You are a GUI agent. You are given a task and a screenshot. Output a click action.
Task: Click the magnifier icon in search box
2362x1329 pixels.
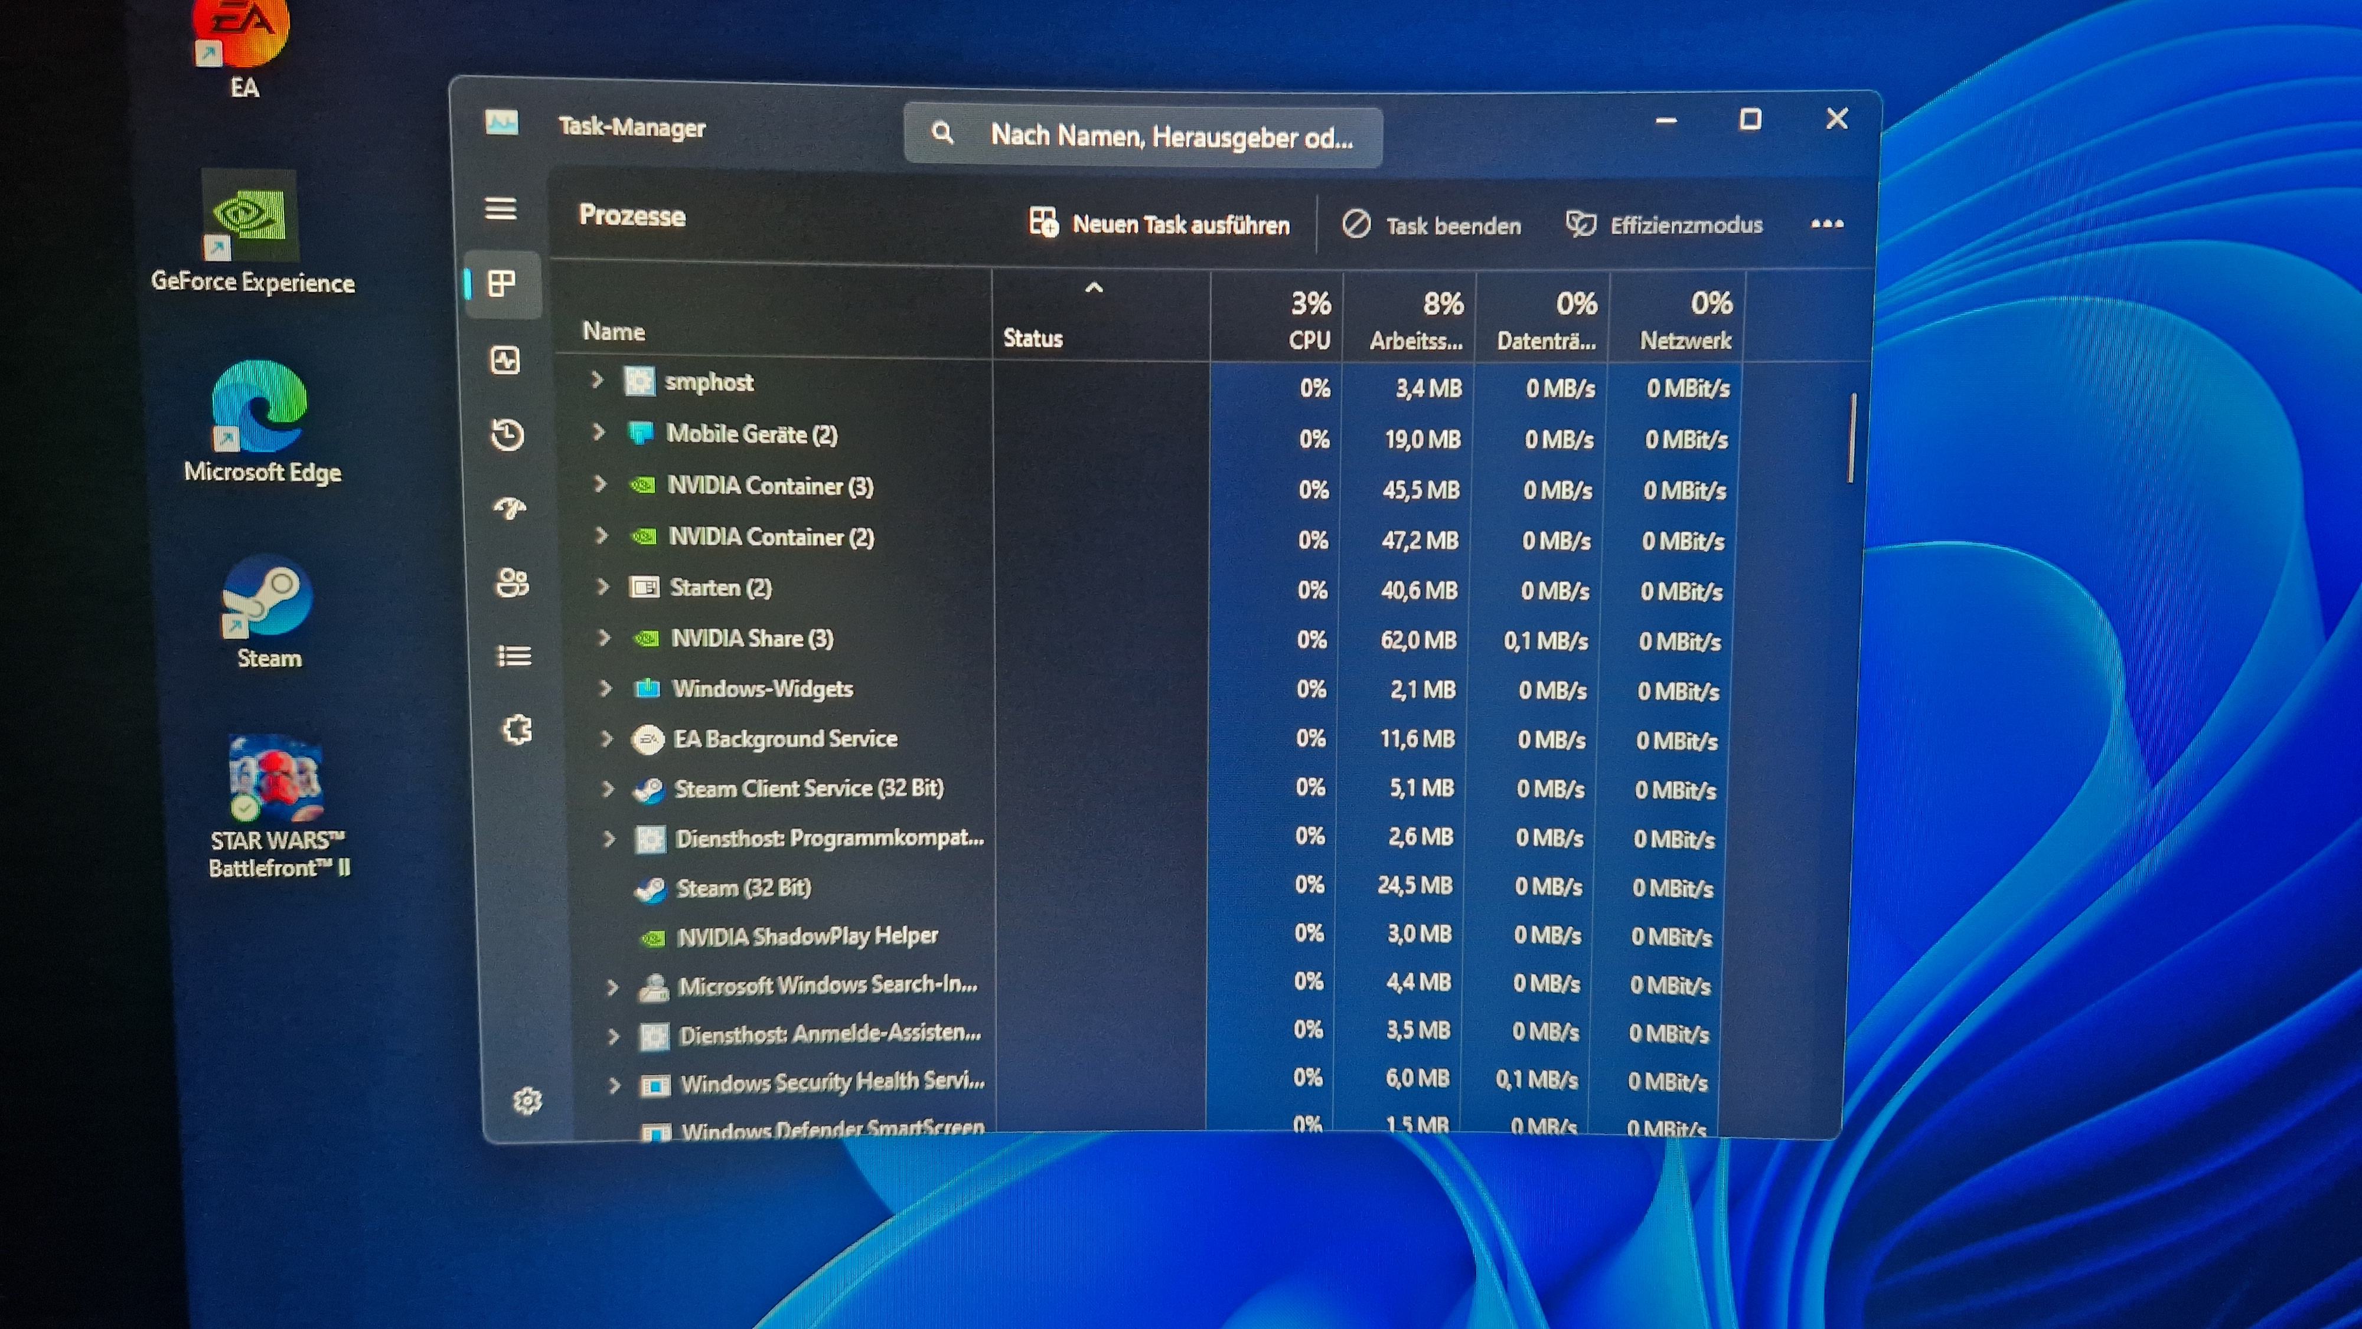coord(942,134)
